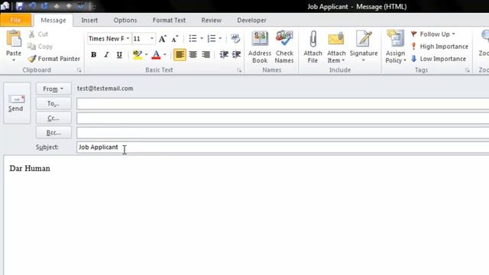Apply numbered list formatting
Image resolution: width=489 pixels, height=275 pixels.
pyautogui.click(x=212, y=38)
